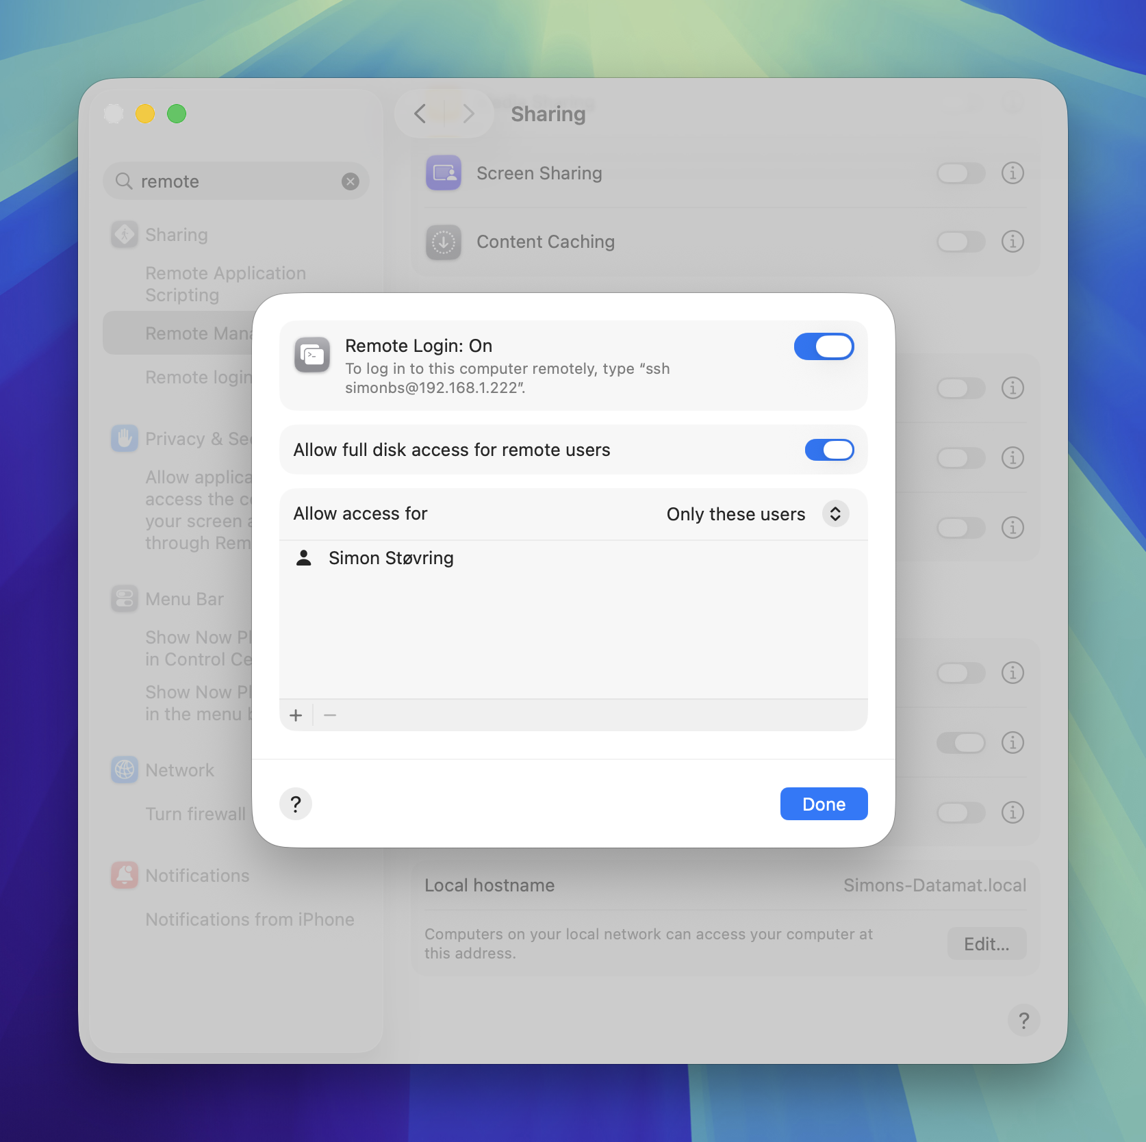Click the info icon next to Screen Sharing

[1013, 173]
